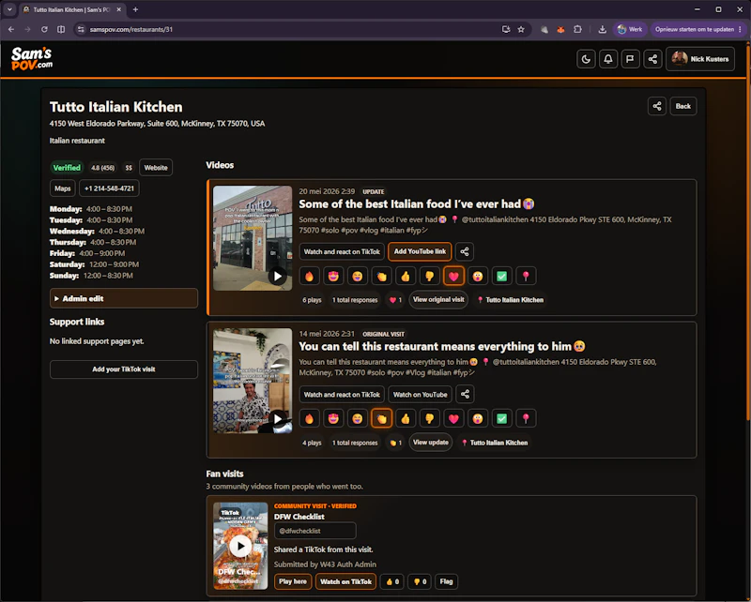The width and height of the screenshot is (751, 602).
Task: Open Tutto Italian Kitchen tag on update video
Action: [510, 300]
